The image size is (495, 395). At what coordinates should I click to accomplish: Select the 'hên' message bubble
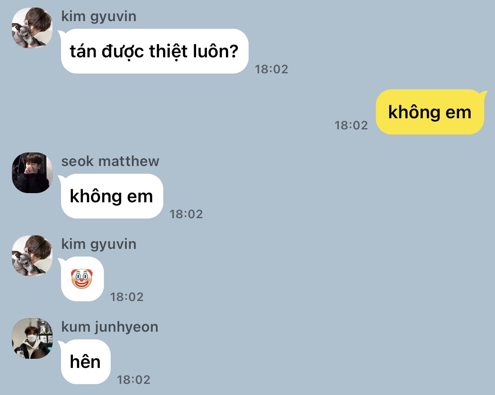pos(85,362)
